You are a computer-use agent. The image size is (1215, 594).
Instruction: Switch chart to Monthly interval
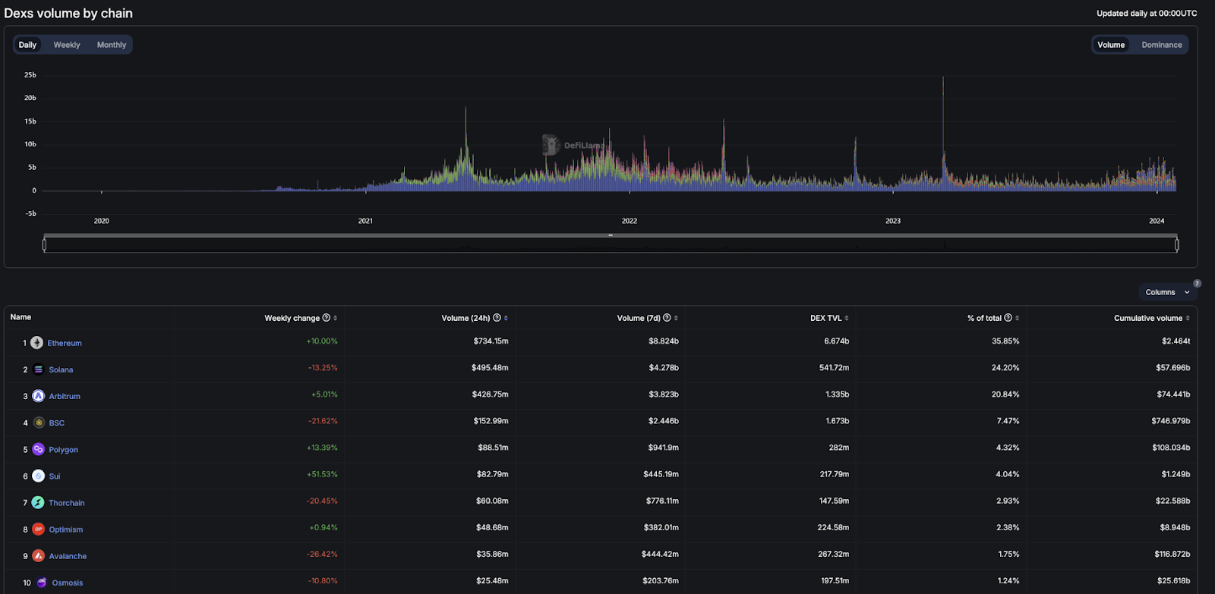tap(112, 45)
